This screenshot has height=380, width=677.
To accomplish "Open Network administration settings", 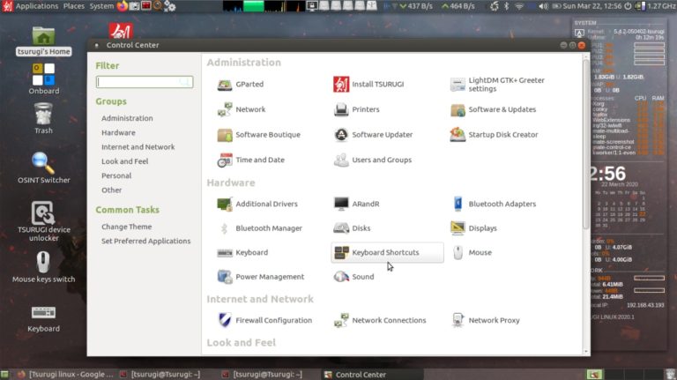I will point(242,109).
